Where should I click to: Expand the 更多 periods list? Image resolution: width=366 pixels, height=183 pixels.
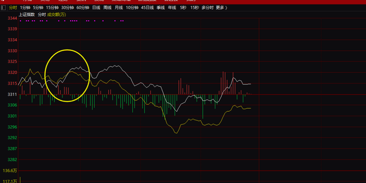(221, 8)
